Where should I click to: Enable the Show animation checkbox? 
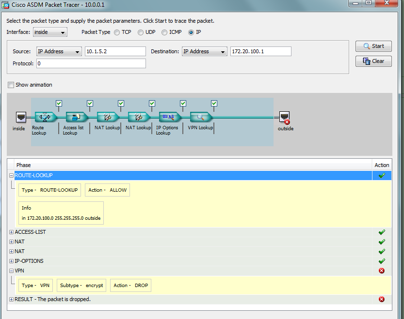pyautogui.click(x=11, y=85)
